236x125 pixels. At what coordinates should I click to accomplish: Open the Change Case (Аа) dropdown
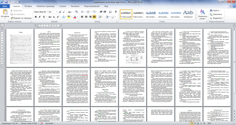coord(70,12)
